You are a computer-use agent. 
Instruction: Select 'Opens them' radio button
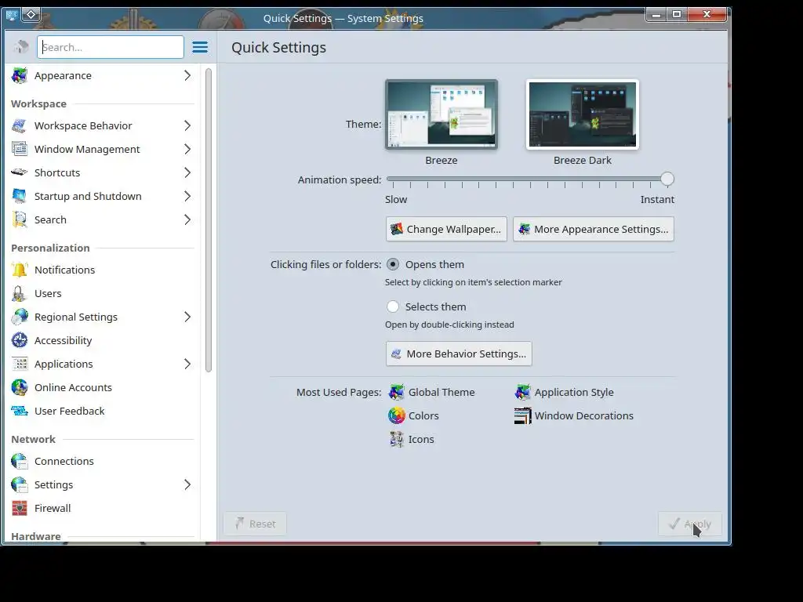click(x=393, y=265)
